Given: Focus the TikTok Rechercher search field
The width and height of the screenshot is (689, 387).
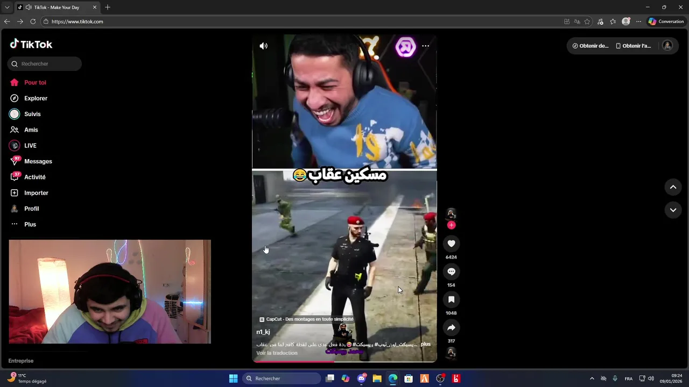Looking at the screenshot, I should pyautogui.click(x=45, y=63).
